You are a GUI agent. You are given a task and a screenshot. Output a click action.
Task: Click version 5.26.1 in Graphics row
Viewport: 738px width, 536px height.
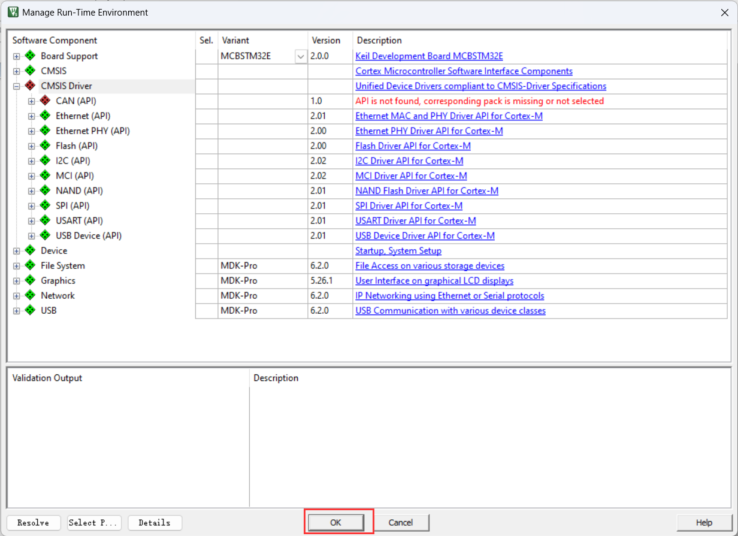coord(322,281)
